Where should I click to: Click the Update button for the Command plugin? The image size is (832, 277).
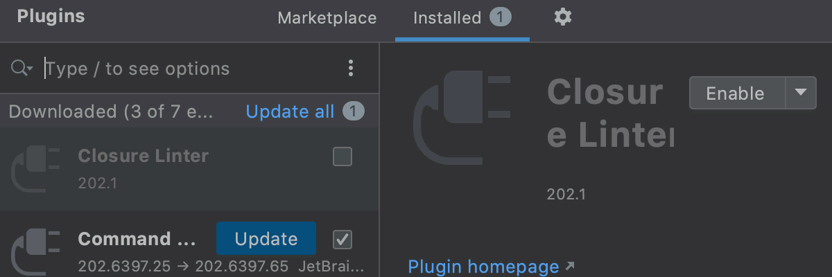pos(266,239)
